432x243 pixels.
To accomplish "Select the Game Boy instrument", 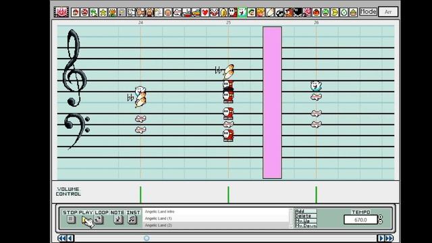I will (122, 12).
